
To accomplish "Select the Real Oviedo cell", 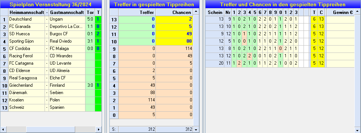I will click(x=67, y=42).
